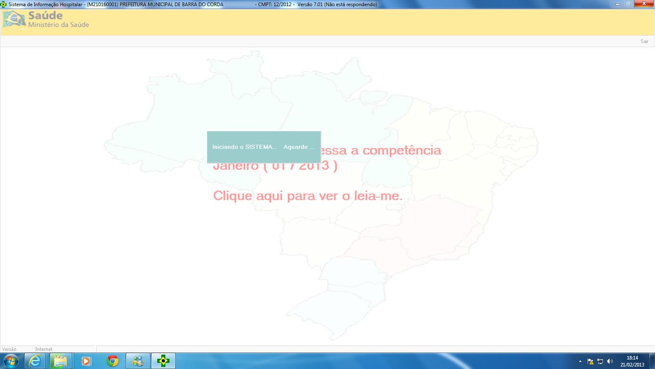The image size is (655, 369).
Task: Select the Sistema de Informação Hospitalar taskbar icon
Action: 163,361
